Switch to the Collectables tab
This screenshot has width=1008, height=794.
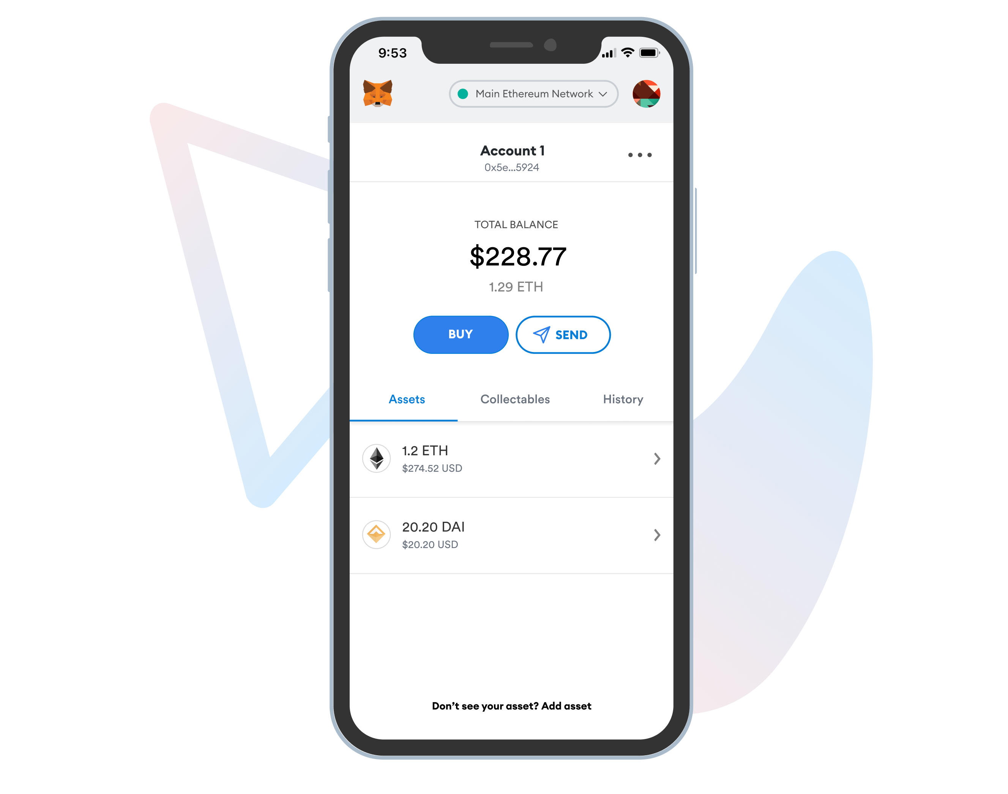pos(515,399)
